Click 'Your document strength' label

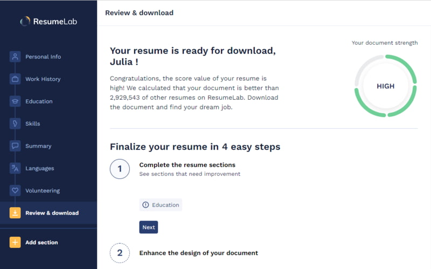pyautogui.click(x=385, y=43)
